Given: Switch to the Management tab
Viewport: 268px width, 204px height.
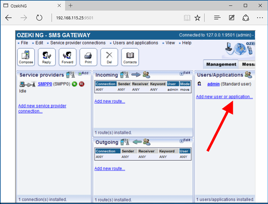Looking at the screenshot, I should (221, 64).
